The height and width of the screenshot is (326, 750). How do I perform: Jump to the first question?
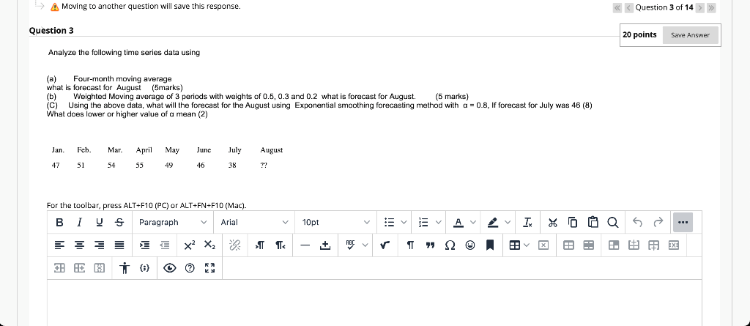[x=617, y=7]
